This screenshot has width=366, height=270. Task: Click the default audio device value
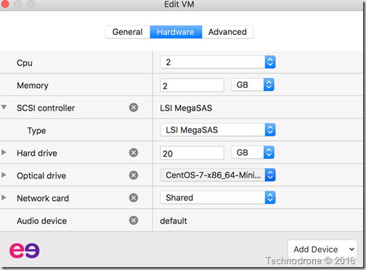pyautogui.click(x=174, y=221)
